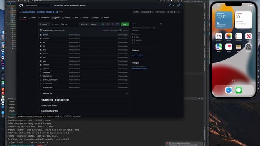Switch to the repository Issues tab
The width and height of the screenshot is (260, 146).
pos(32,18)
